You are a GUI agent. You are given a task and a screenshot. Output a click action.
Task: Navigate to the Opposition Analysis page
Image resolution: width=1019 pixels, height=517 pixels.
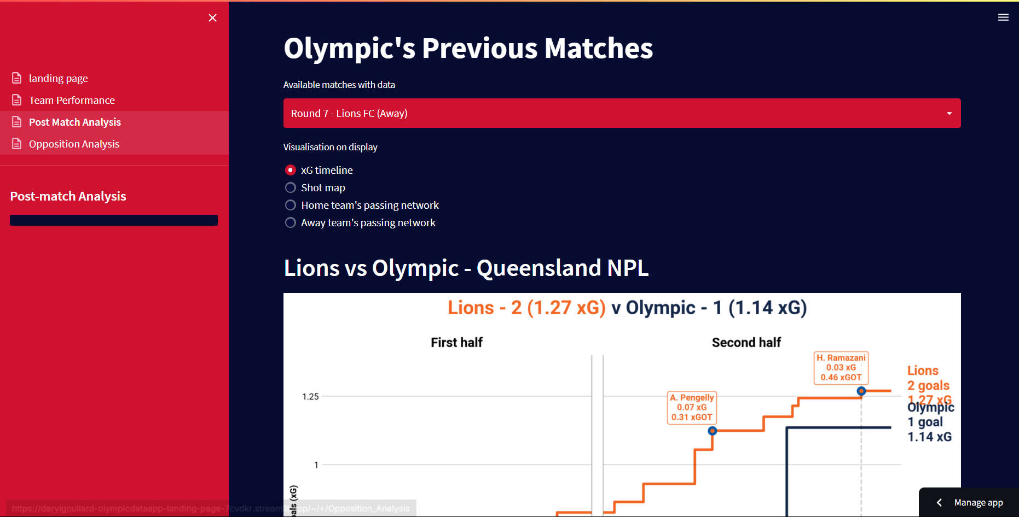(x=74, y=144)
